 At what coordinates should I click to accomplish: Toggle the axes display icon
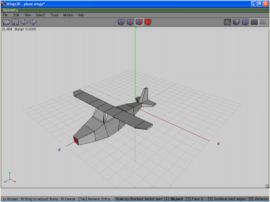263,22
